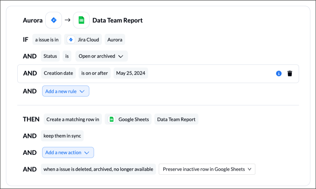Click the Creation date field chip
This screenshot has height=189, width=316.
coord(58,73)
